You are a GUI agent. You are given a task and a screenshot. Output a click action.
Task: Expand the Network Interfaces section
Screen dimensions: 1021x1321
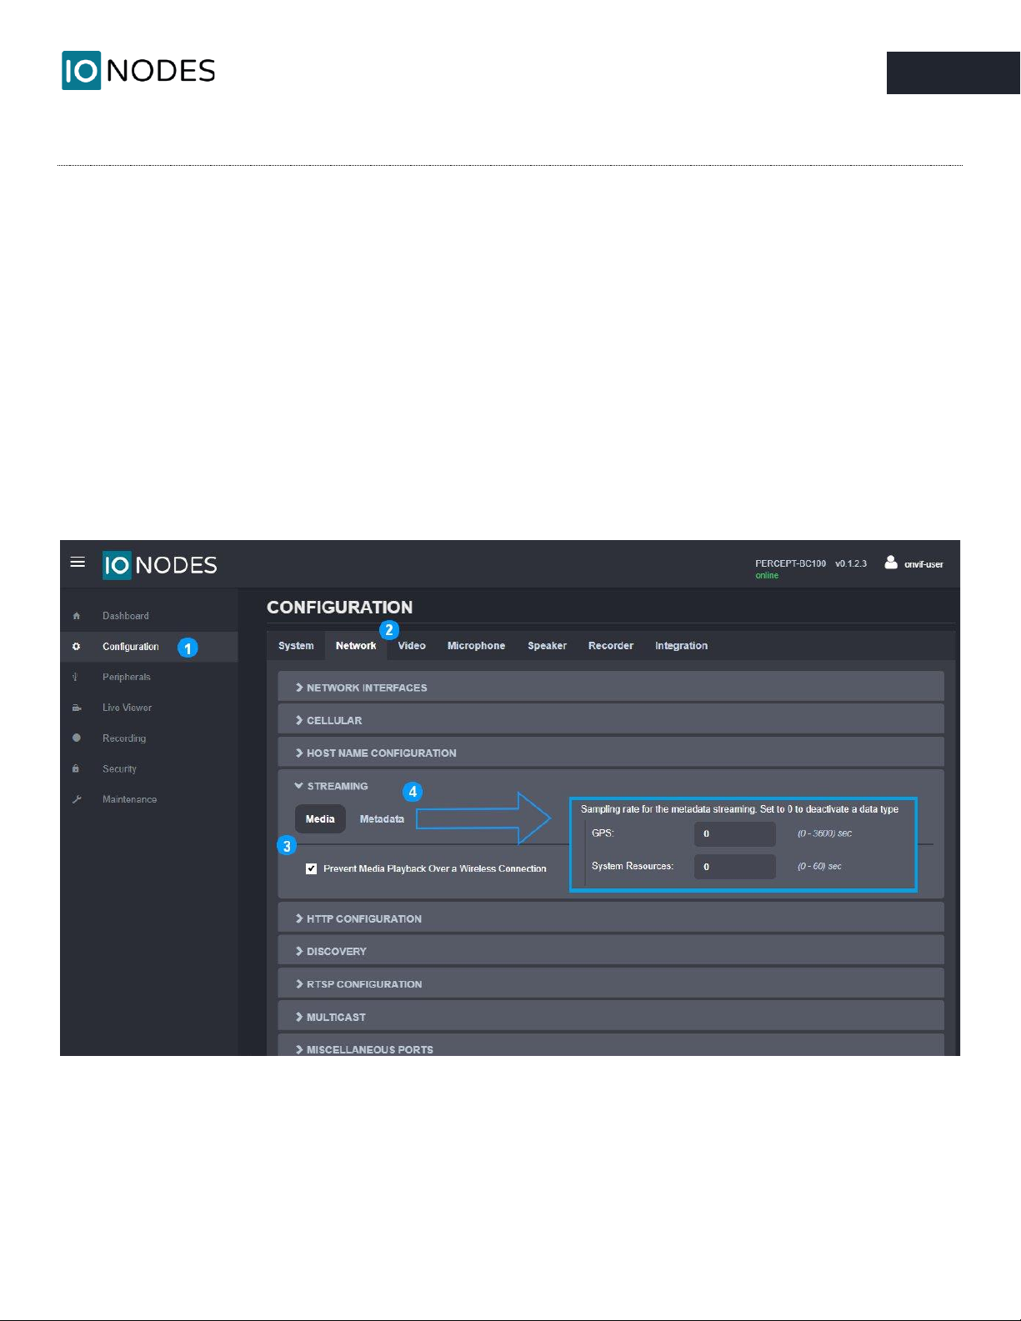pyautogui.click(x=367, y=688)
